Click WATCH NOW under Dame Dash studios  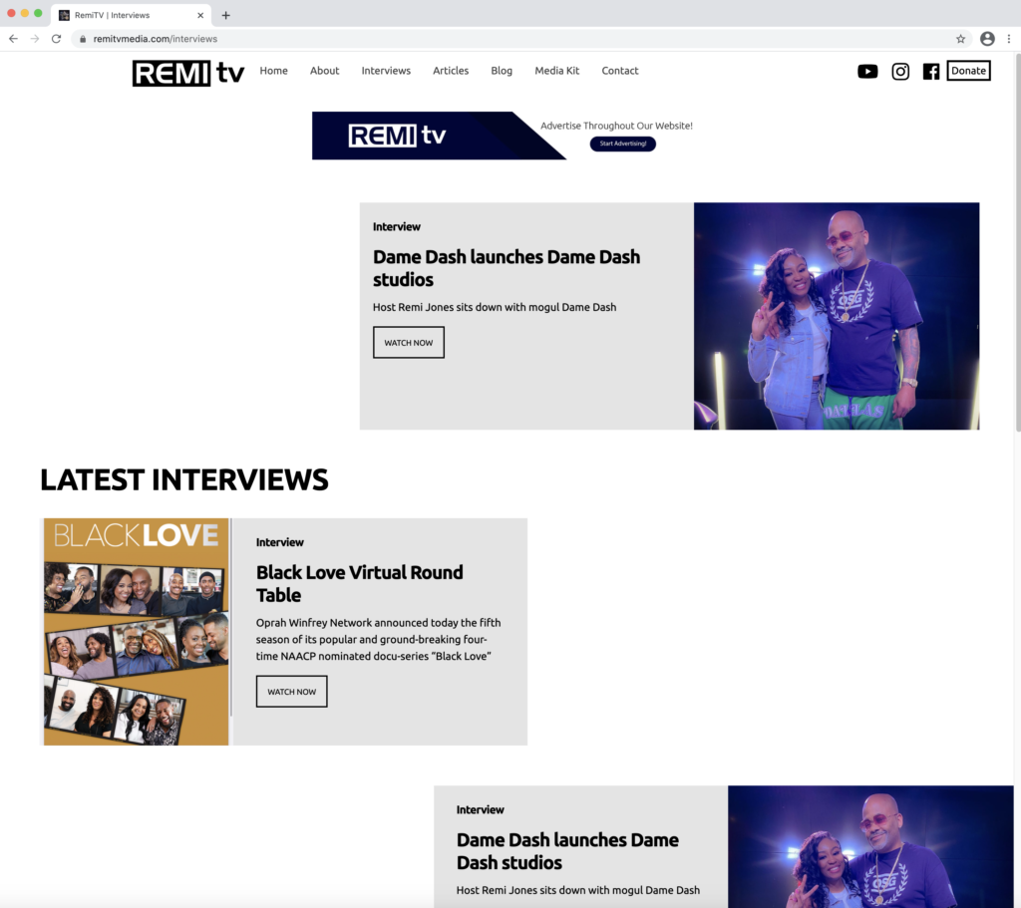[x=408, y=343]
